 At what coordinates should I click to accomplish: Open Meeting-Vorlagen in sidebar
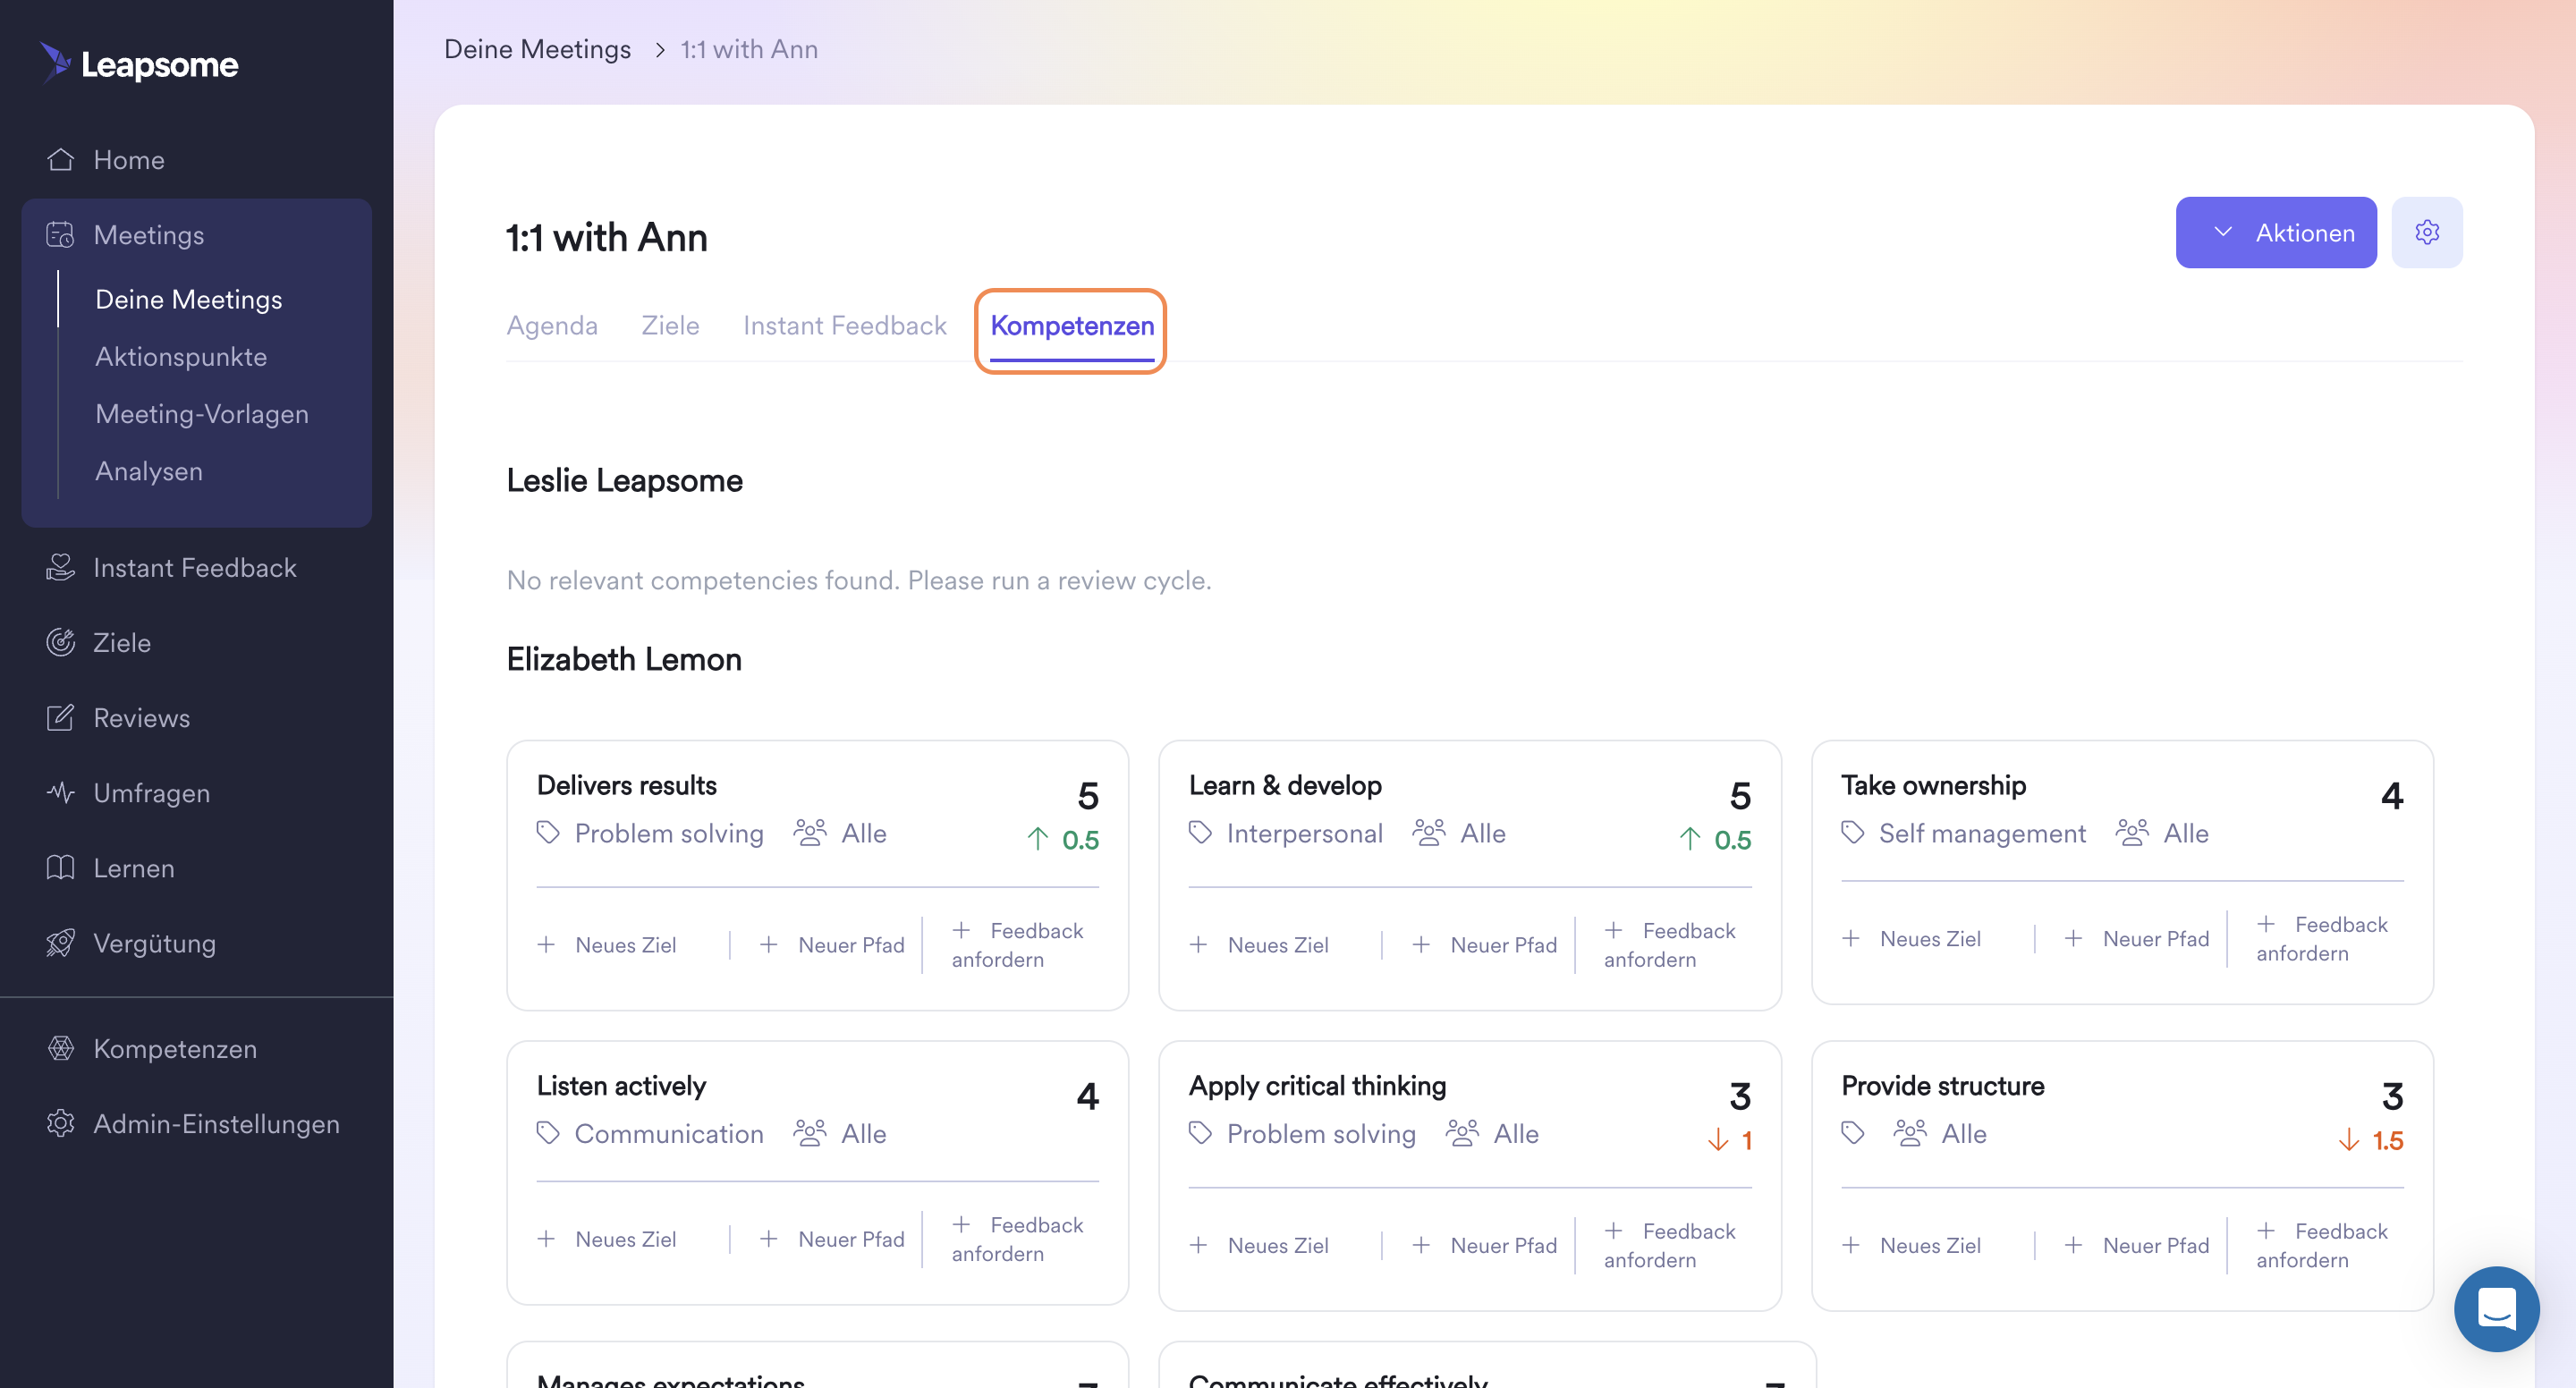click(x=202, y=414)
